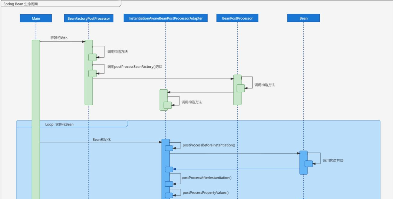Image resolution: width=393 pixels, height=199 pixels.
Task: Click the 'postProcessPropertyValues()' label
Action: (206, 193)
